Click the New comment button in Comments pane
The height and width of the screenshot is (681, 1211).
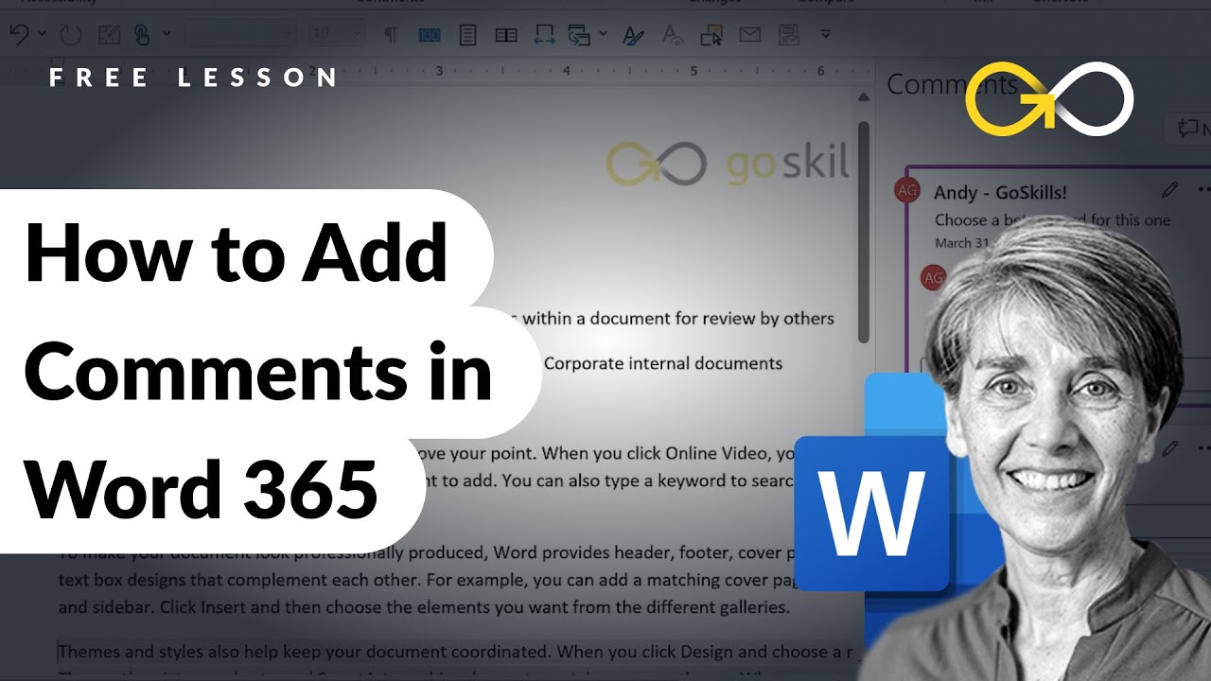click(1189, 130)
